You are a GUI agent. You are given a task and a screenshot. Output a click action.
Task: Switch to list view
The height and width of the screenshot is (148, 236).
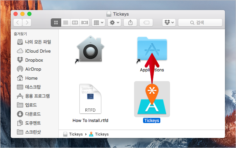click(66, 23)
